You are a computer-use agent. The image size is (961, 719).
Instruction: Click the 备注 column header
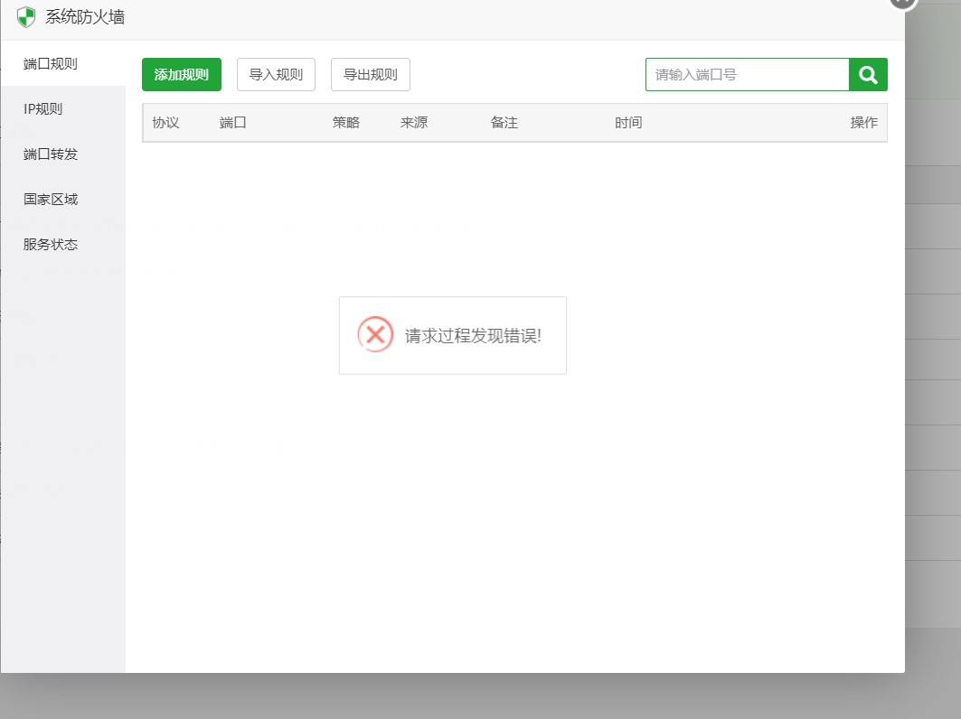click(x=504, y=123)
